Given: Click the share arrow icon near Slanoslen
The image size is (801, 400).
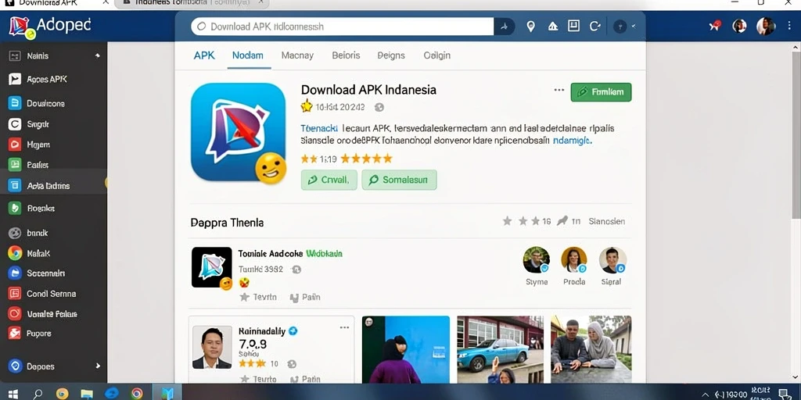Looking at the screenshot, I should click(562, 221).
